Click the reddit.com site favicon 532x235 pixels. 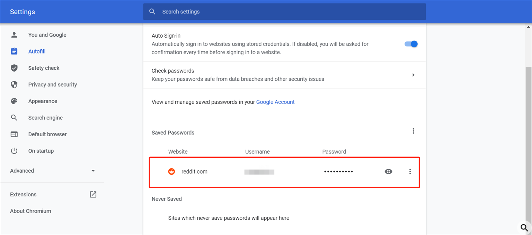[x=171, y=172]
